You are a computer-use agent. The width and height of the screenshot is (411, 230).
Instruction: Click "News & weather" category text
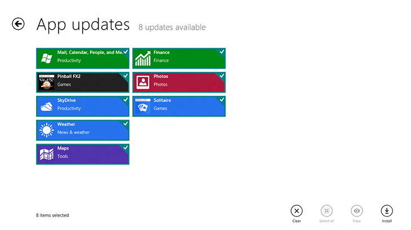tap(73, 132)
